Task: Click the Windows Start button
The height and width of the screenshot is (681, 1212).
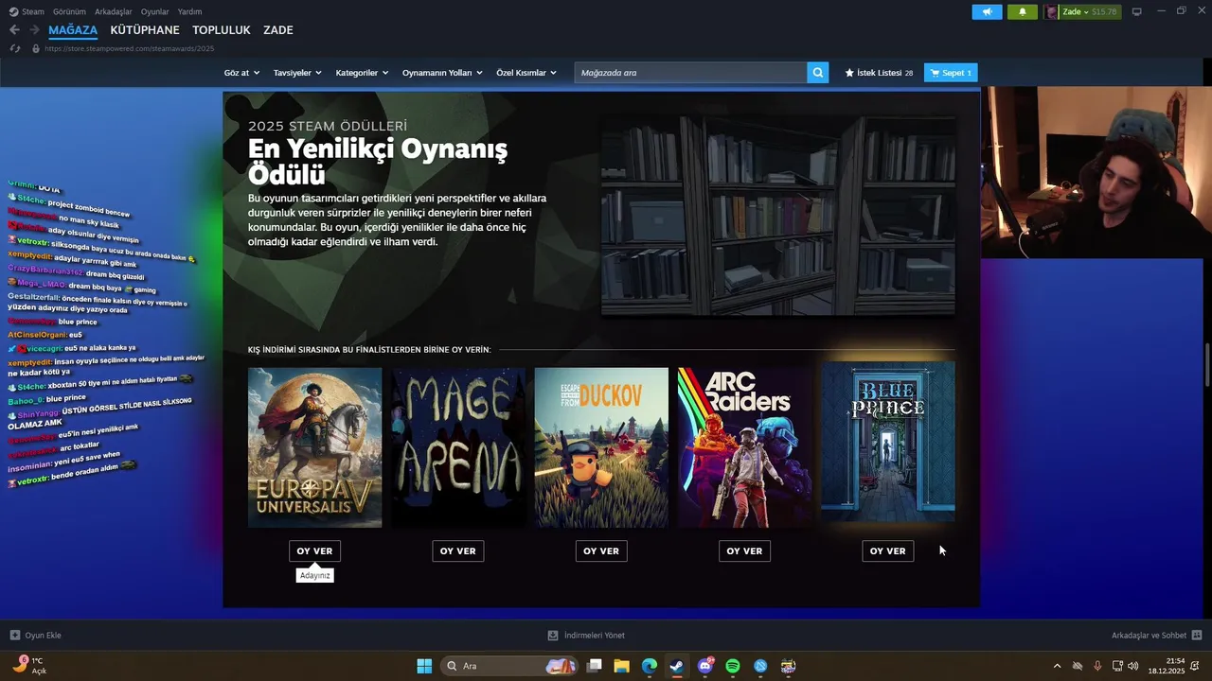Action: tap(424, 666)
